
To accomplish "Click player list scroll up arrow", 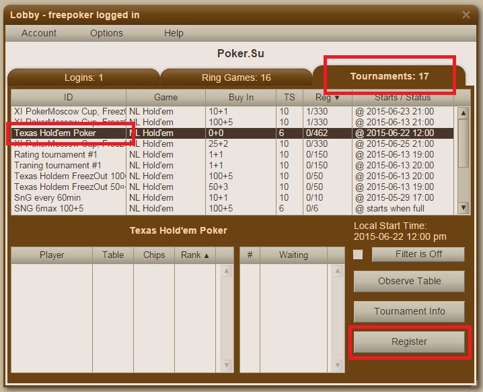I will [x=227, y=271].
